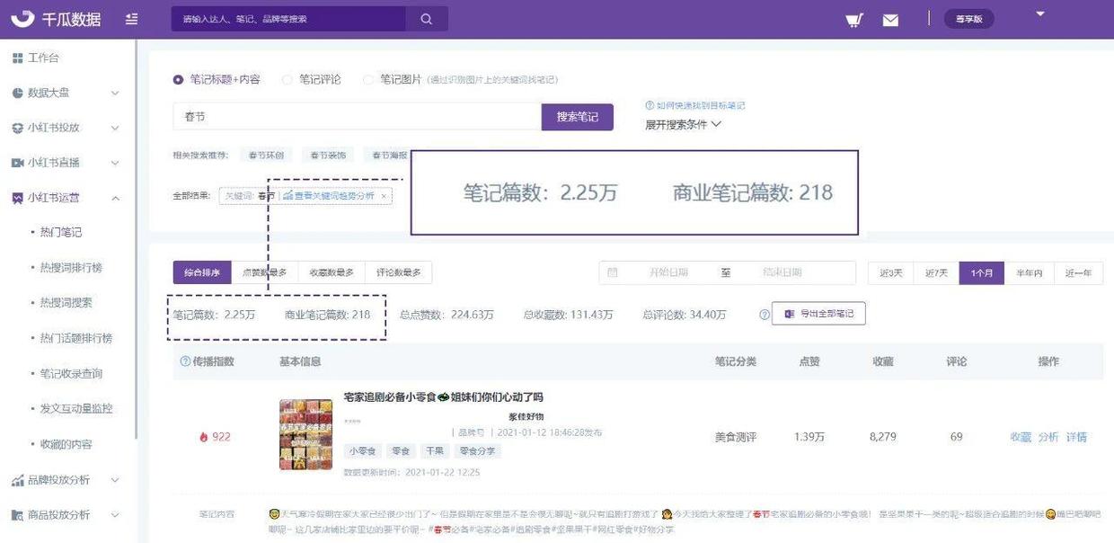1114x543 pixels.
Task: Switch to the 点赞最多 sorting tab
Action: pos(267,272)
